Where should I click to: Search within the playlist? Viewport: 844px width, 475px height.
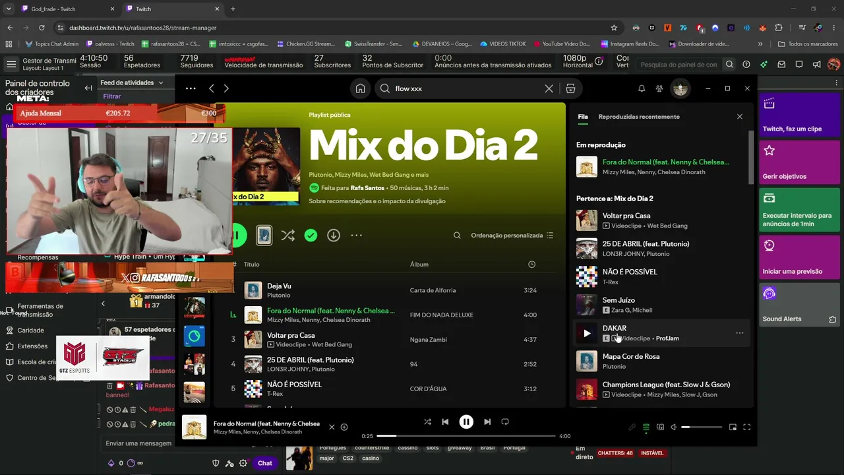[x=457, y=236]
